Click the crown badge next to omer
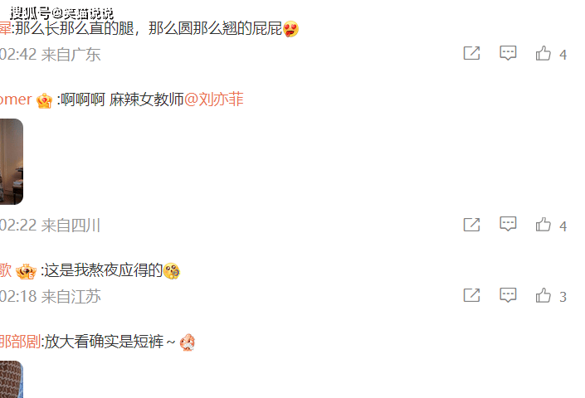Image resolution: width=585 pixels, height=398 pixels. pyautogui.click(x=45, y=100)
